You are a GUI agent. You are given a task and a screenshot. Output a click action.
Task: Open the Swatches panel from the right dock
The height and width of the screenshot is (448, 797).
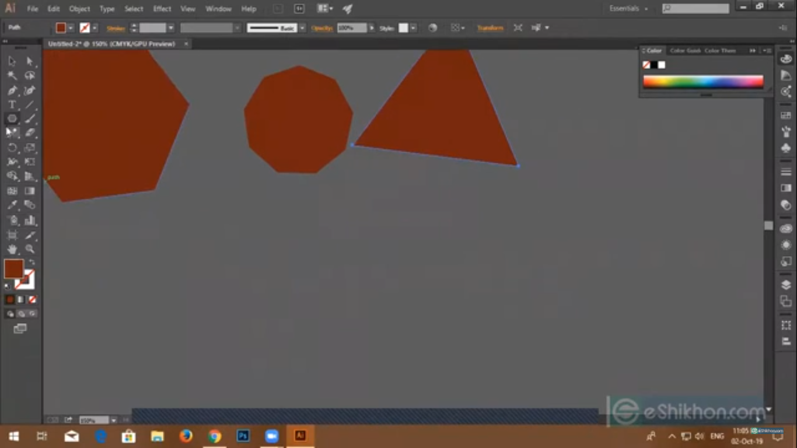click(785, 115)
